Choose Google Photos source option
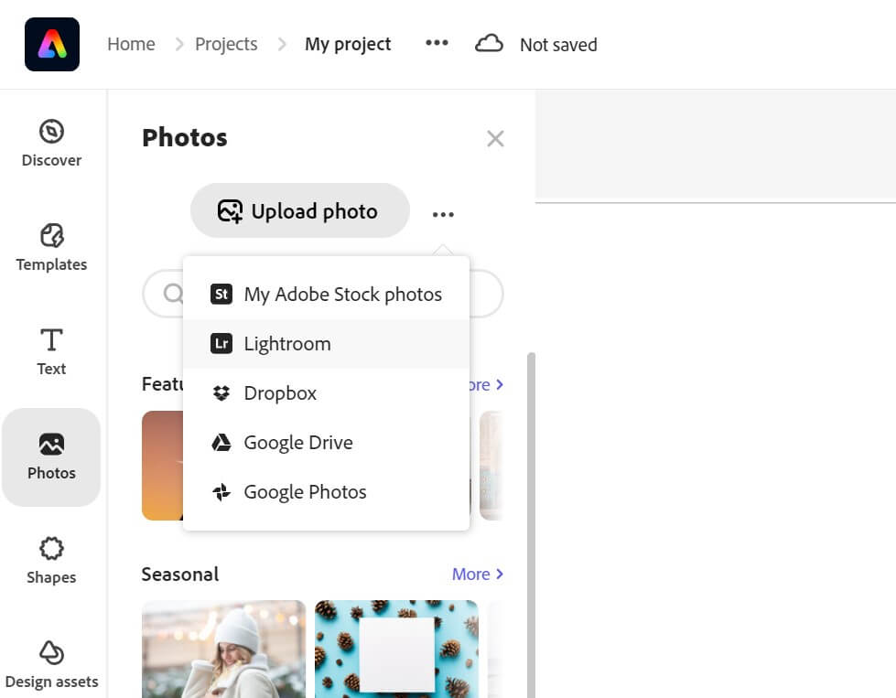 305,492
